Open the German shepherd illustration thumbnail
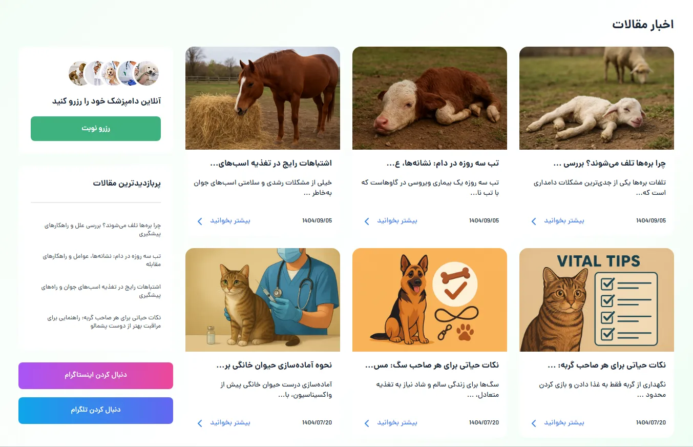Screen dimensions: 693x447 click(430, 300)
